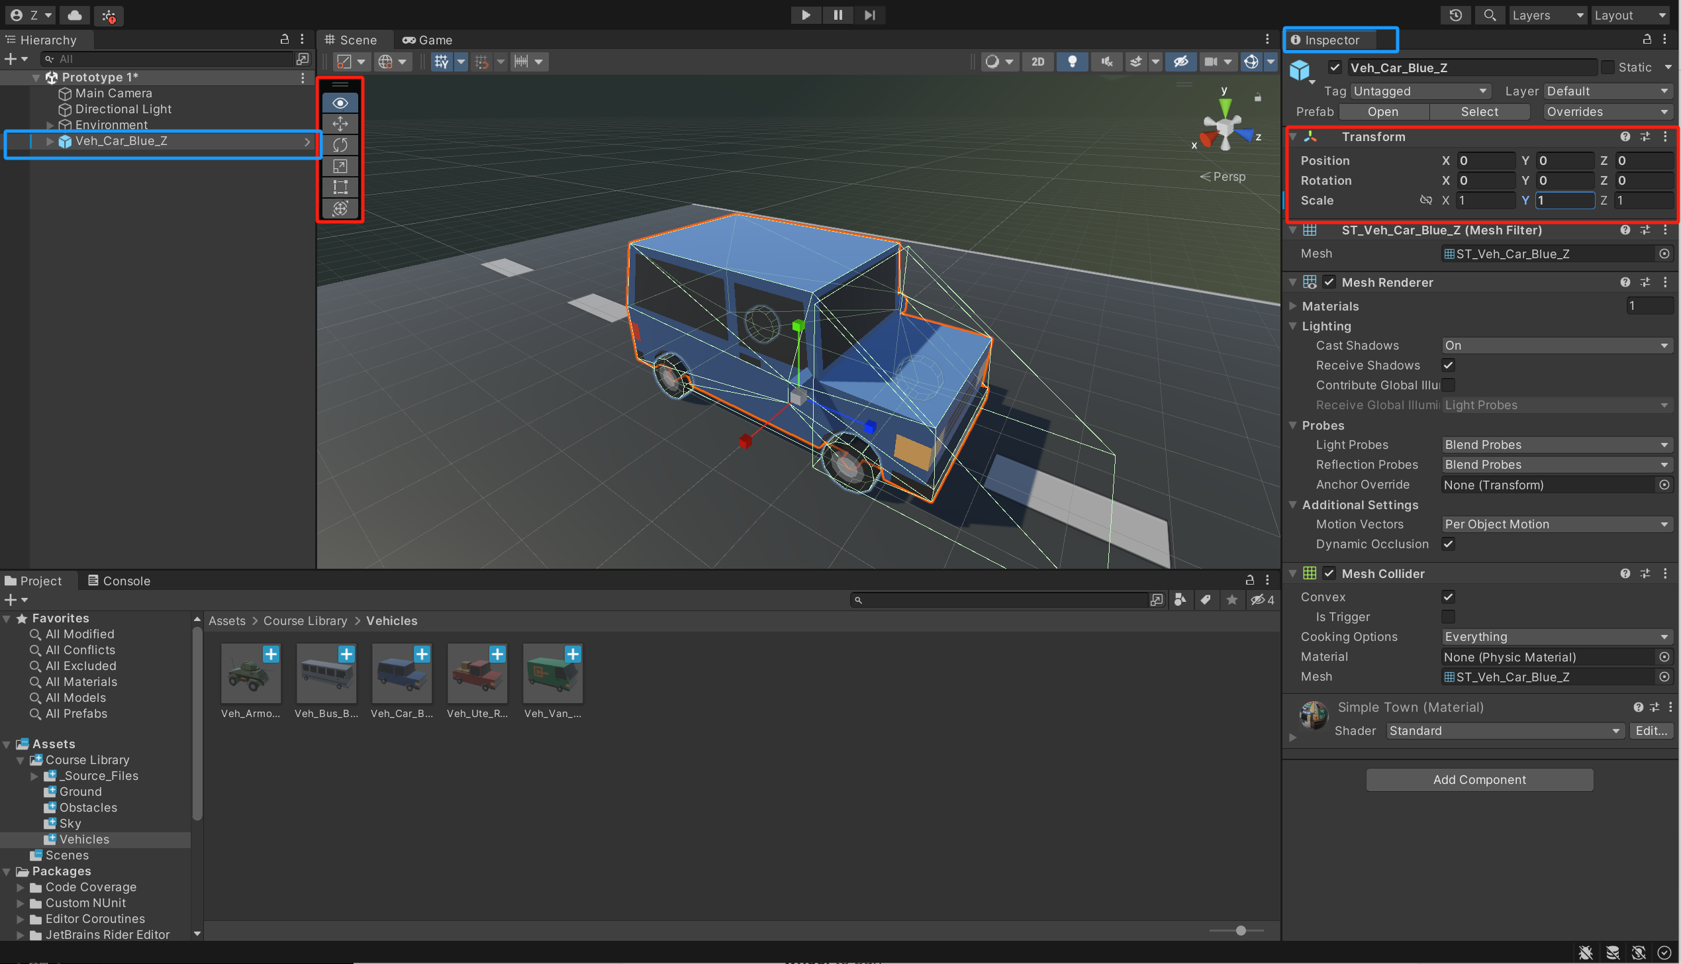Viewport: 1681px width, 964px height.
Task: Select the Rect tool in Scene overlay
Action: click(340, 187)
